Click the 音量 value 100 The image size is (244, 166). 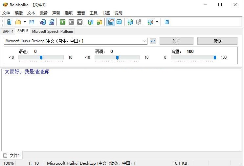tap(190, 52)
